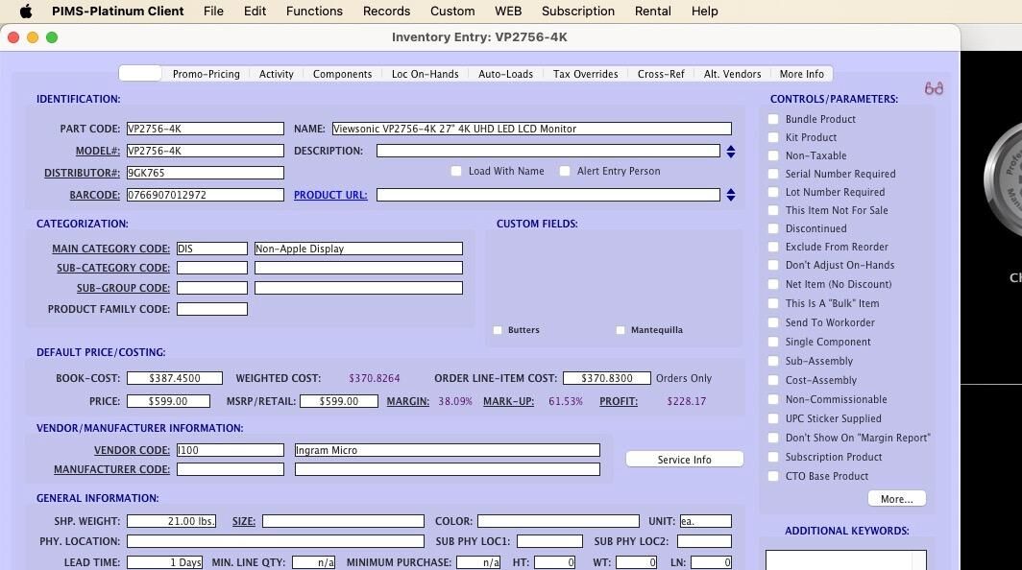Enable the Kit Product checkbox
The image size is (1022, 570).
[773, 137]
